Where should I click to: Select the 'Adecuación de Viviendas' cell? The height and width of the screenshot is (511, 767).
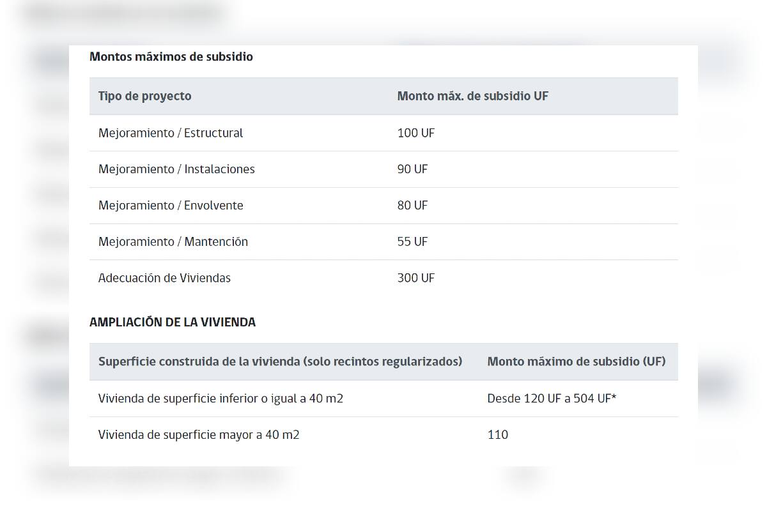pyautogui.click(x=164, y=278)
